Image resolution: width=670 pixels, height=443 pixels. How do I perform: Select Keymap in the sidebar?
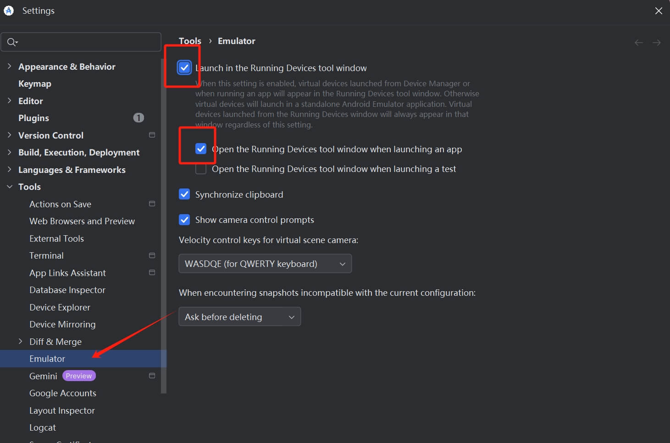(x=35, y=83)
